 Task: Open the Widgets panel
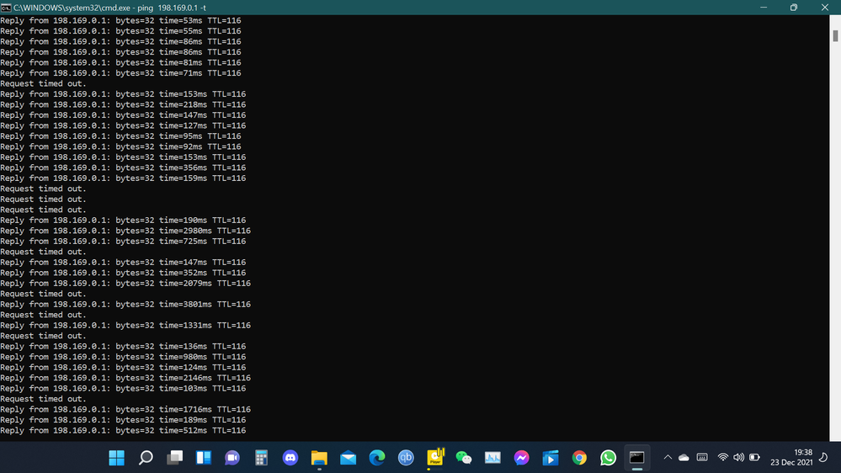pos(204,458)
